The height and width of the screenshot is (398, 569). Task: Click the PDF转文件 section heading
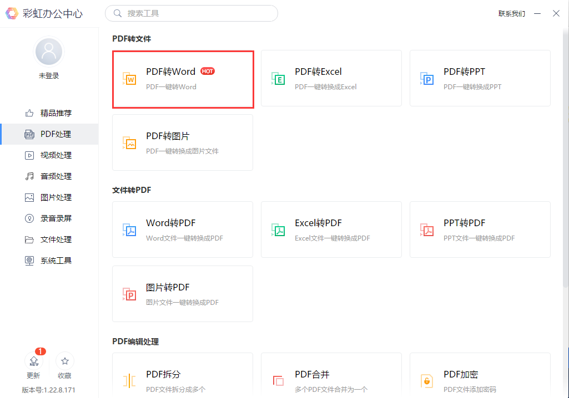click(132, 39)
